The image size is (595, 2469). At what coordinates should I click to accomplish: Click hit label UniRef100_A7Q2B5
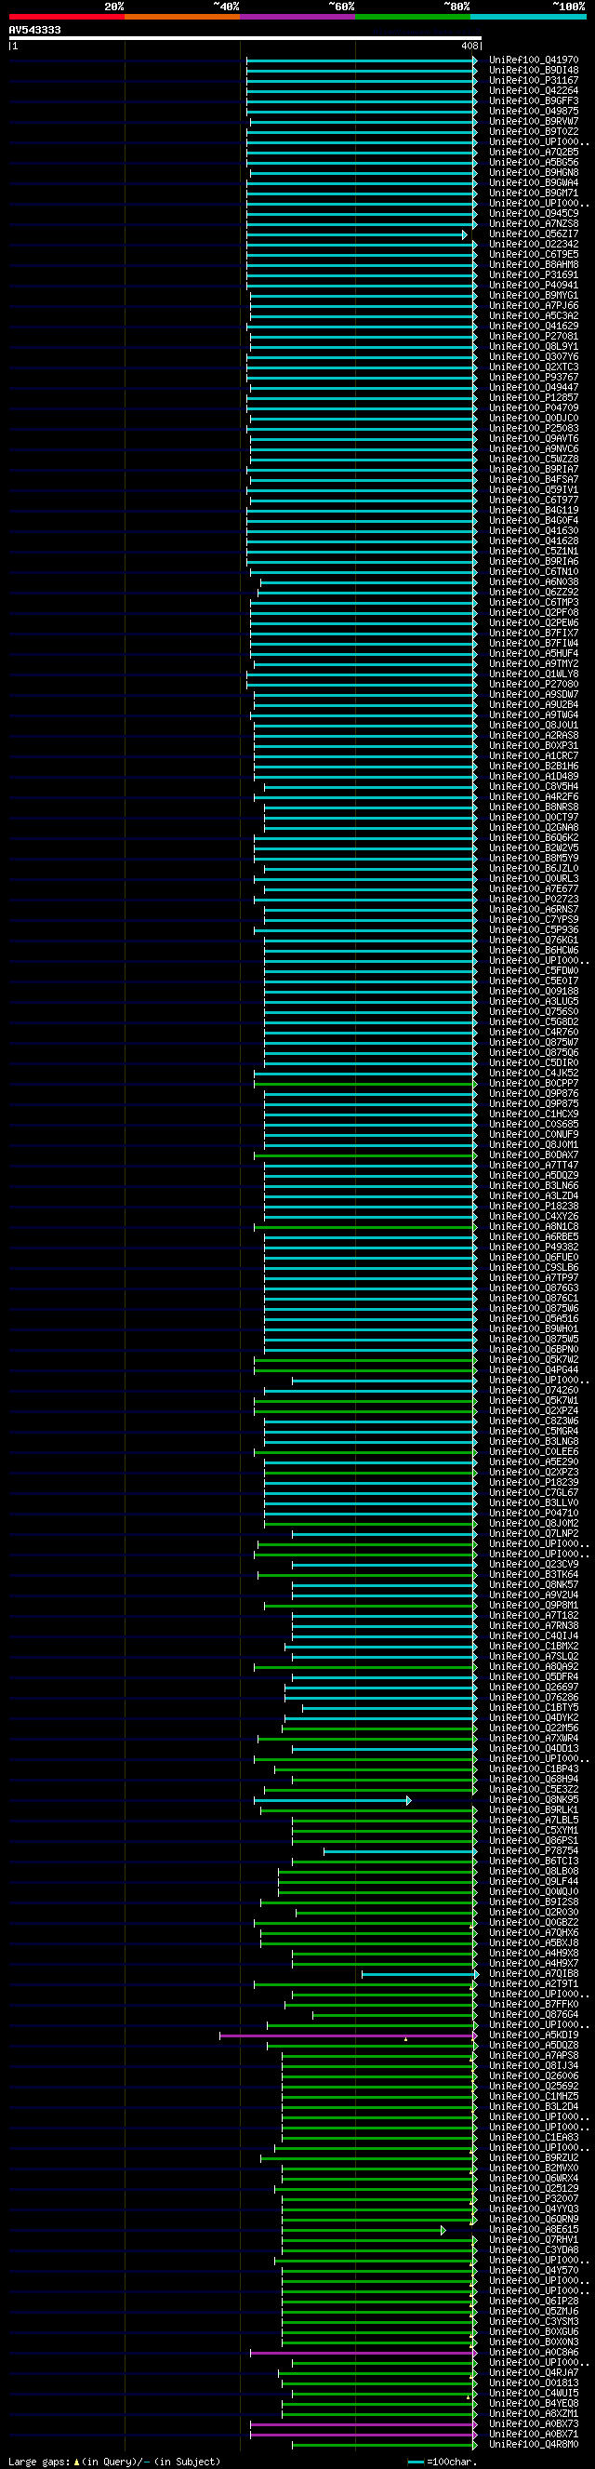pyautogui.click(x=534, y=153)
